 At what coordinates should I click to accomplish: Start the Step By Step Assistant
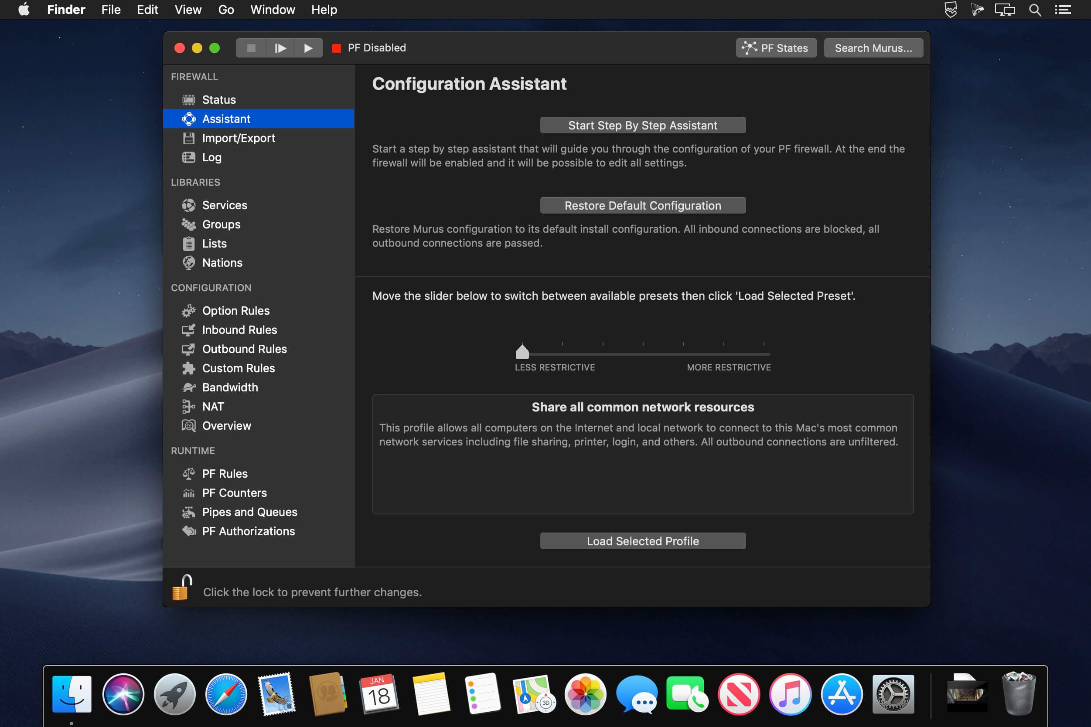coord(642,125)
